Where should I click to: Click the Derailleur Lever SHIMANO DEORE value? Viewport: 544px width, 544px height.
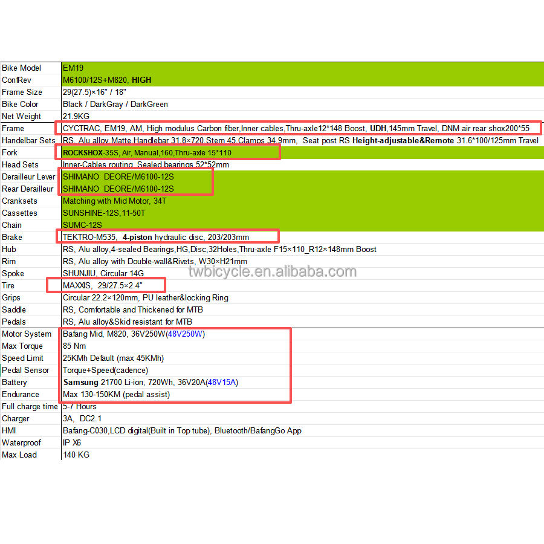[x=118, y=176]
